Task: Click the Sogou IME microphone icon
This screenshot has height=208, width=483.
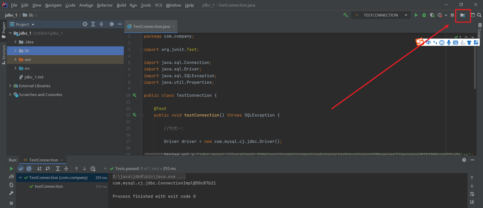Action: point(449,42)
